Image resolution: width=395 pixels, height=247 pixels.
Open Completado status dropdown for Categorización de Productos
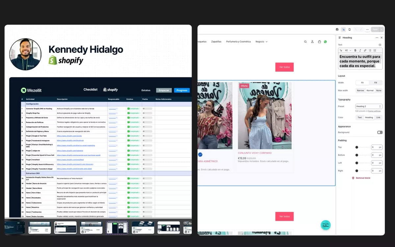point(134,127)
